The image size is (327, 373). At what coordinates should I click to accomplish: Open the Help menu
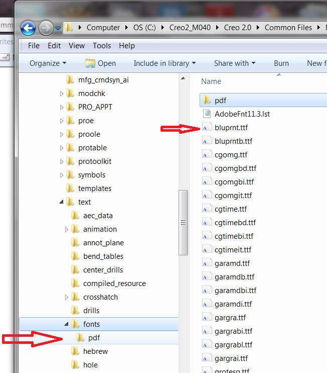(127, 46)
